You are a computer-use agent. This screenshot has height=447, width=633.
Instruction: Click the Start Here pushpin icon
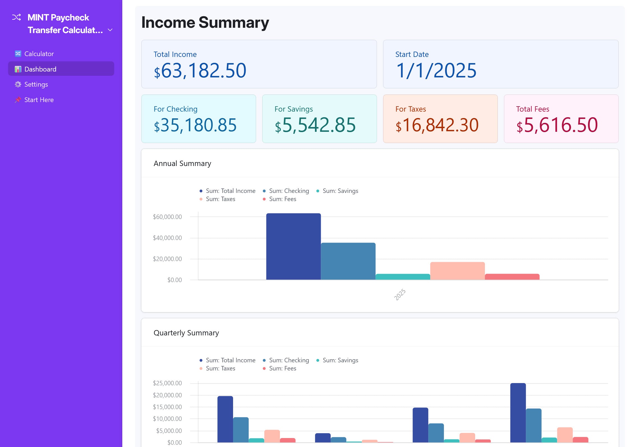click(x=18, y=100)
